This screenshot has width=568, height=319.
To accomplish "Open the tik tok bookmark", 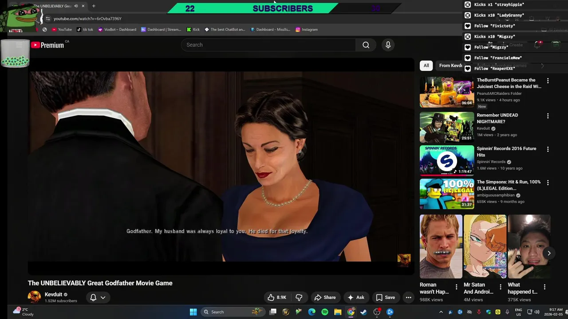I will [85, 29].
